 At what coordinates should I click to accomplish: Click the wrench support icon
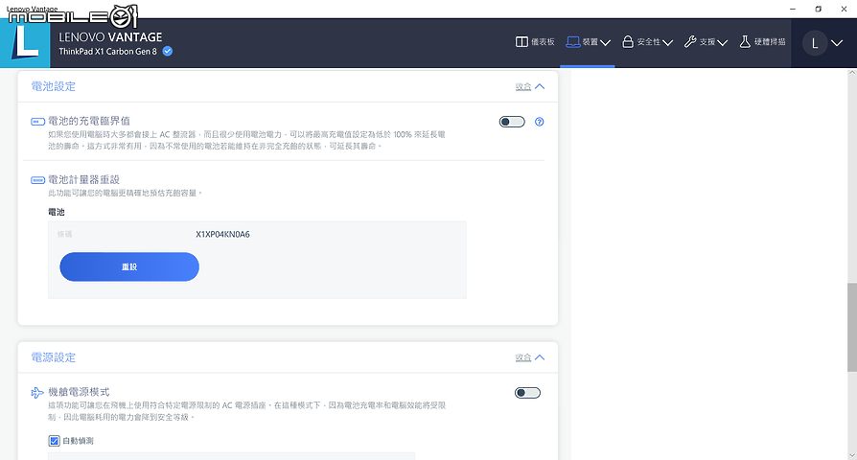click(x=690, y=42)
